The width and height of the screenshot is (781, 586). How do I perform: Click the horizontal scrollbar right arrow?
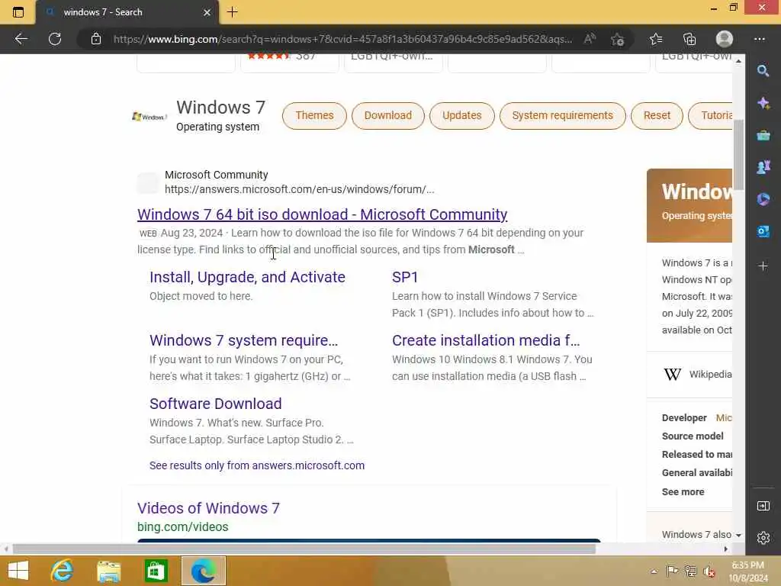click(x=726, y=549)
